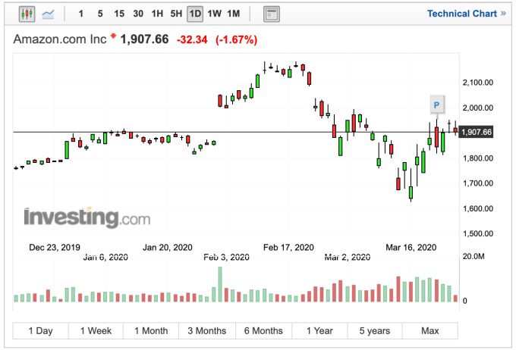
Task: Click the Mar 16, 2020 date label
Action: click(411, 247)
